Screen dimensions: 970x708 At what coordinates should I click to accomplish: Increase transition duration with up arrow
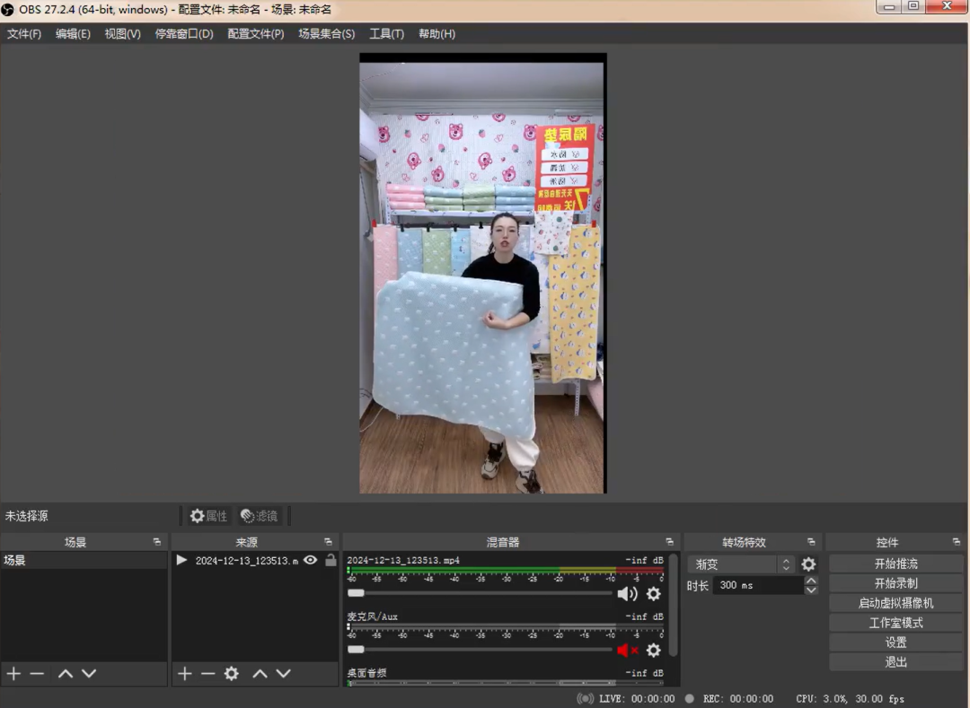(x=812, y=581)
